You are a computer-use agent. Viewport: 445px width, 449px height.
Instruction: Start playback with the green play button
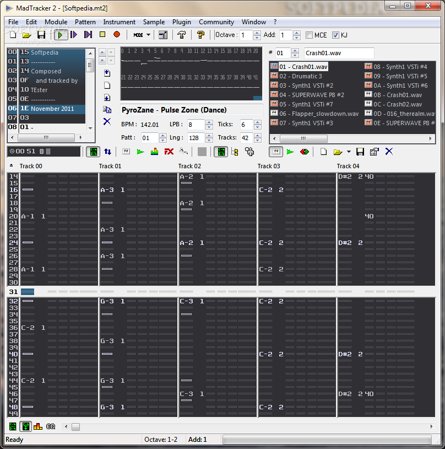[61, 35]
